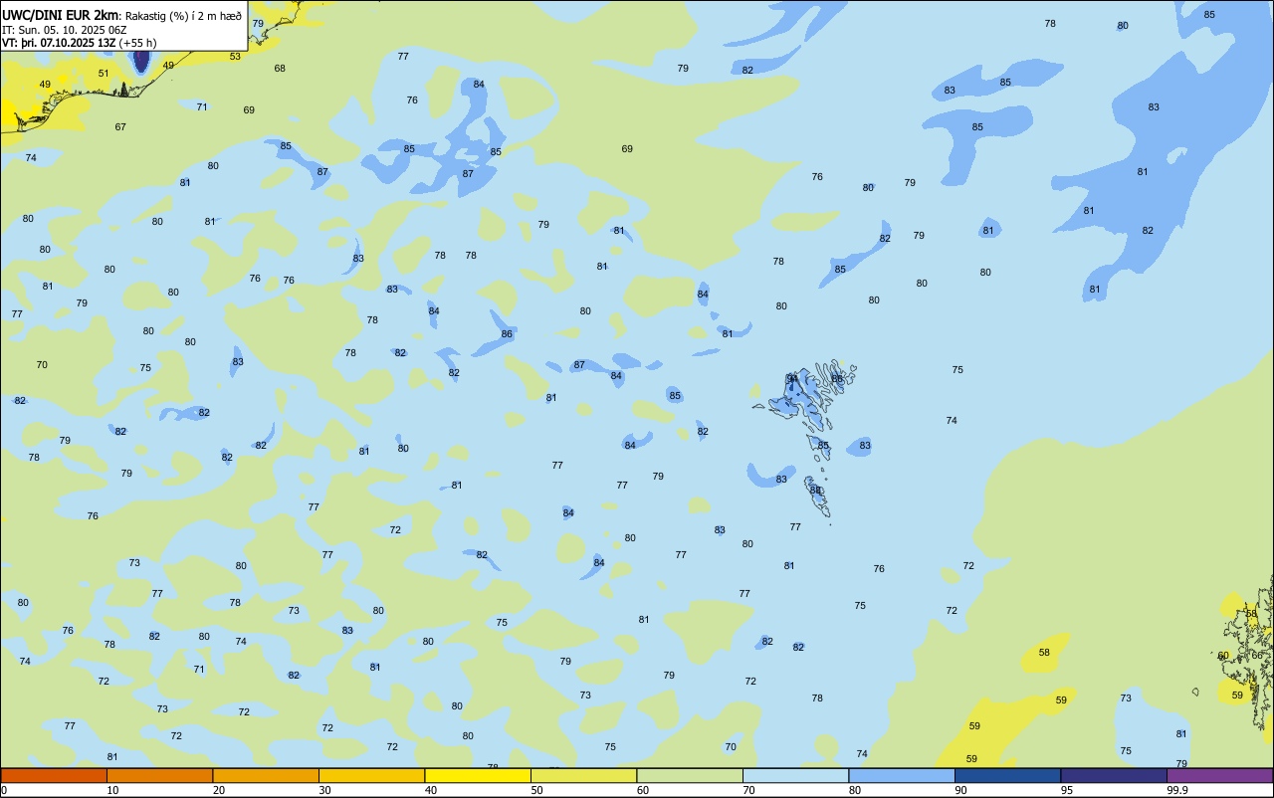Image resolution: width=1274 pixels, height=798 pixels.
Task: Click the humidity value '67' on the map
Action: [120, 126]
